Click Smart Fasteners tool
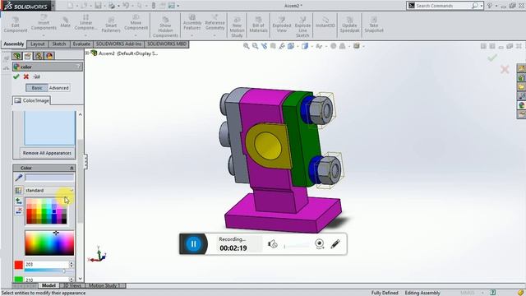This screenshot has width=526, height=296. [111, 25]
